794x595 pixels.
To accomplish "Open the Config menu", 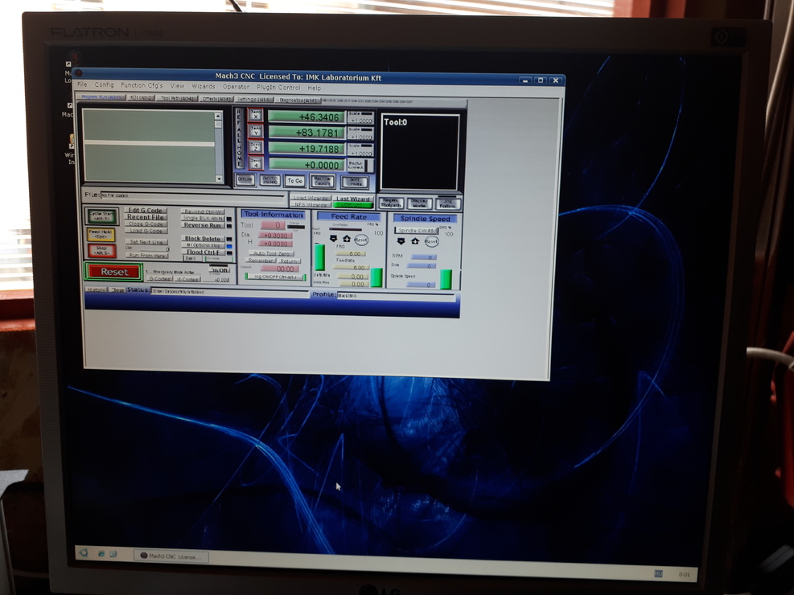I will tap(105, 85).
